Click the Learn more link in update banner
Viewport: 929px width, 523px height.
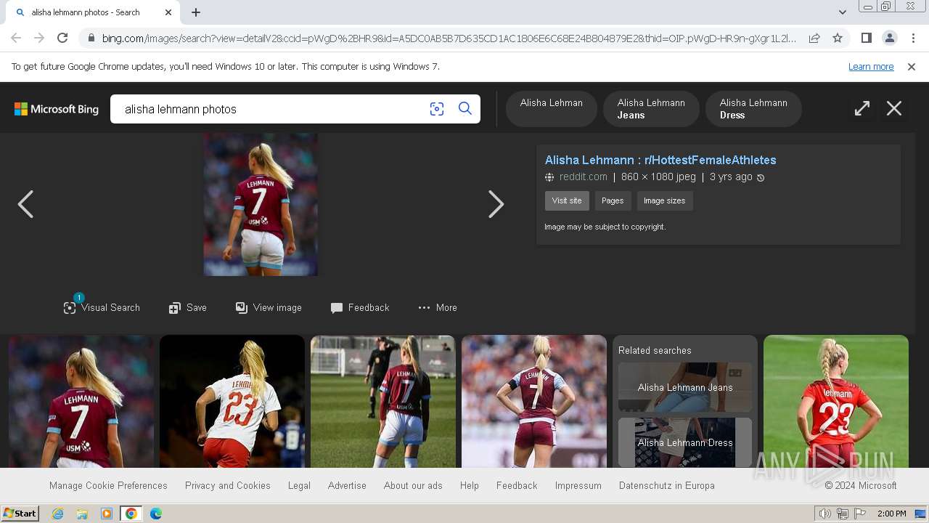[x=871, y=66]
